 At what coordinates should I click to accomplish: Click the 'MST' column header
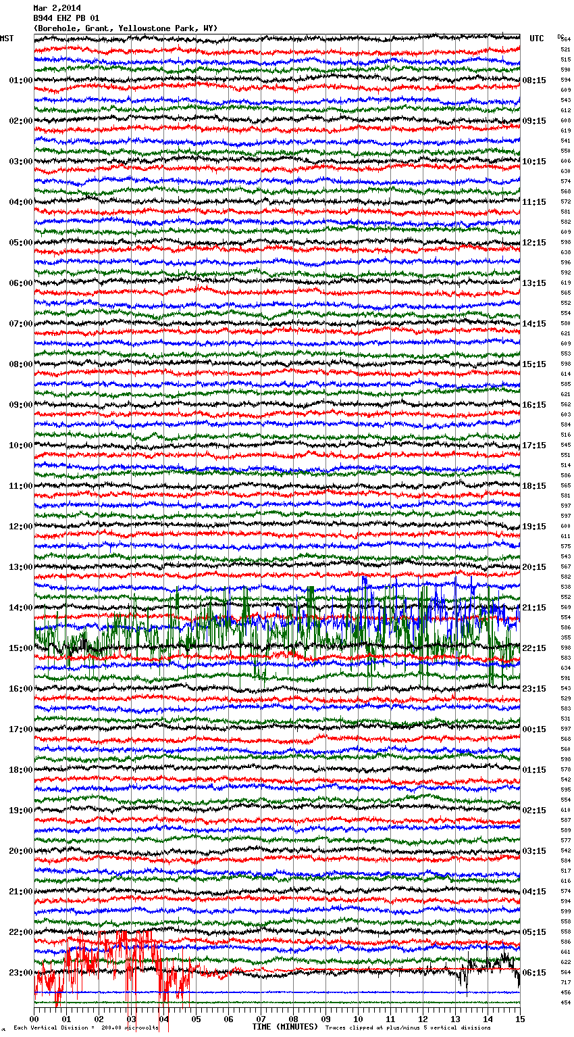(x=7, y=39)
